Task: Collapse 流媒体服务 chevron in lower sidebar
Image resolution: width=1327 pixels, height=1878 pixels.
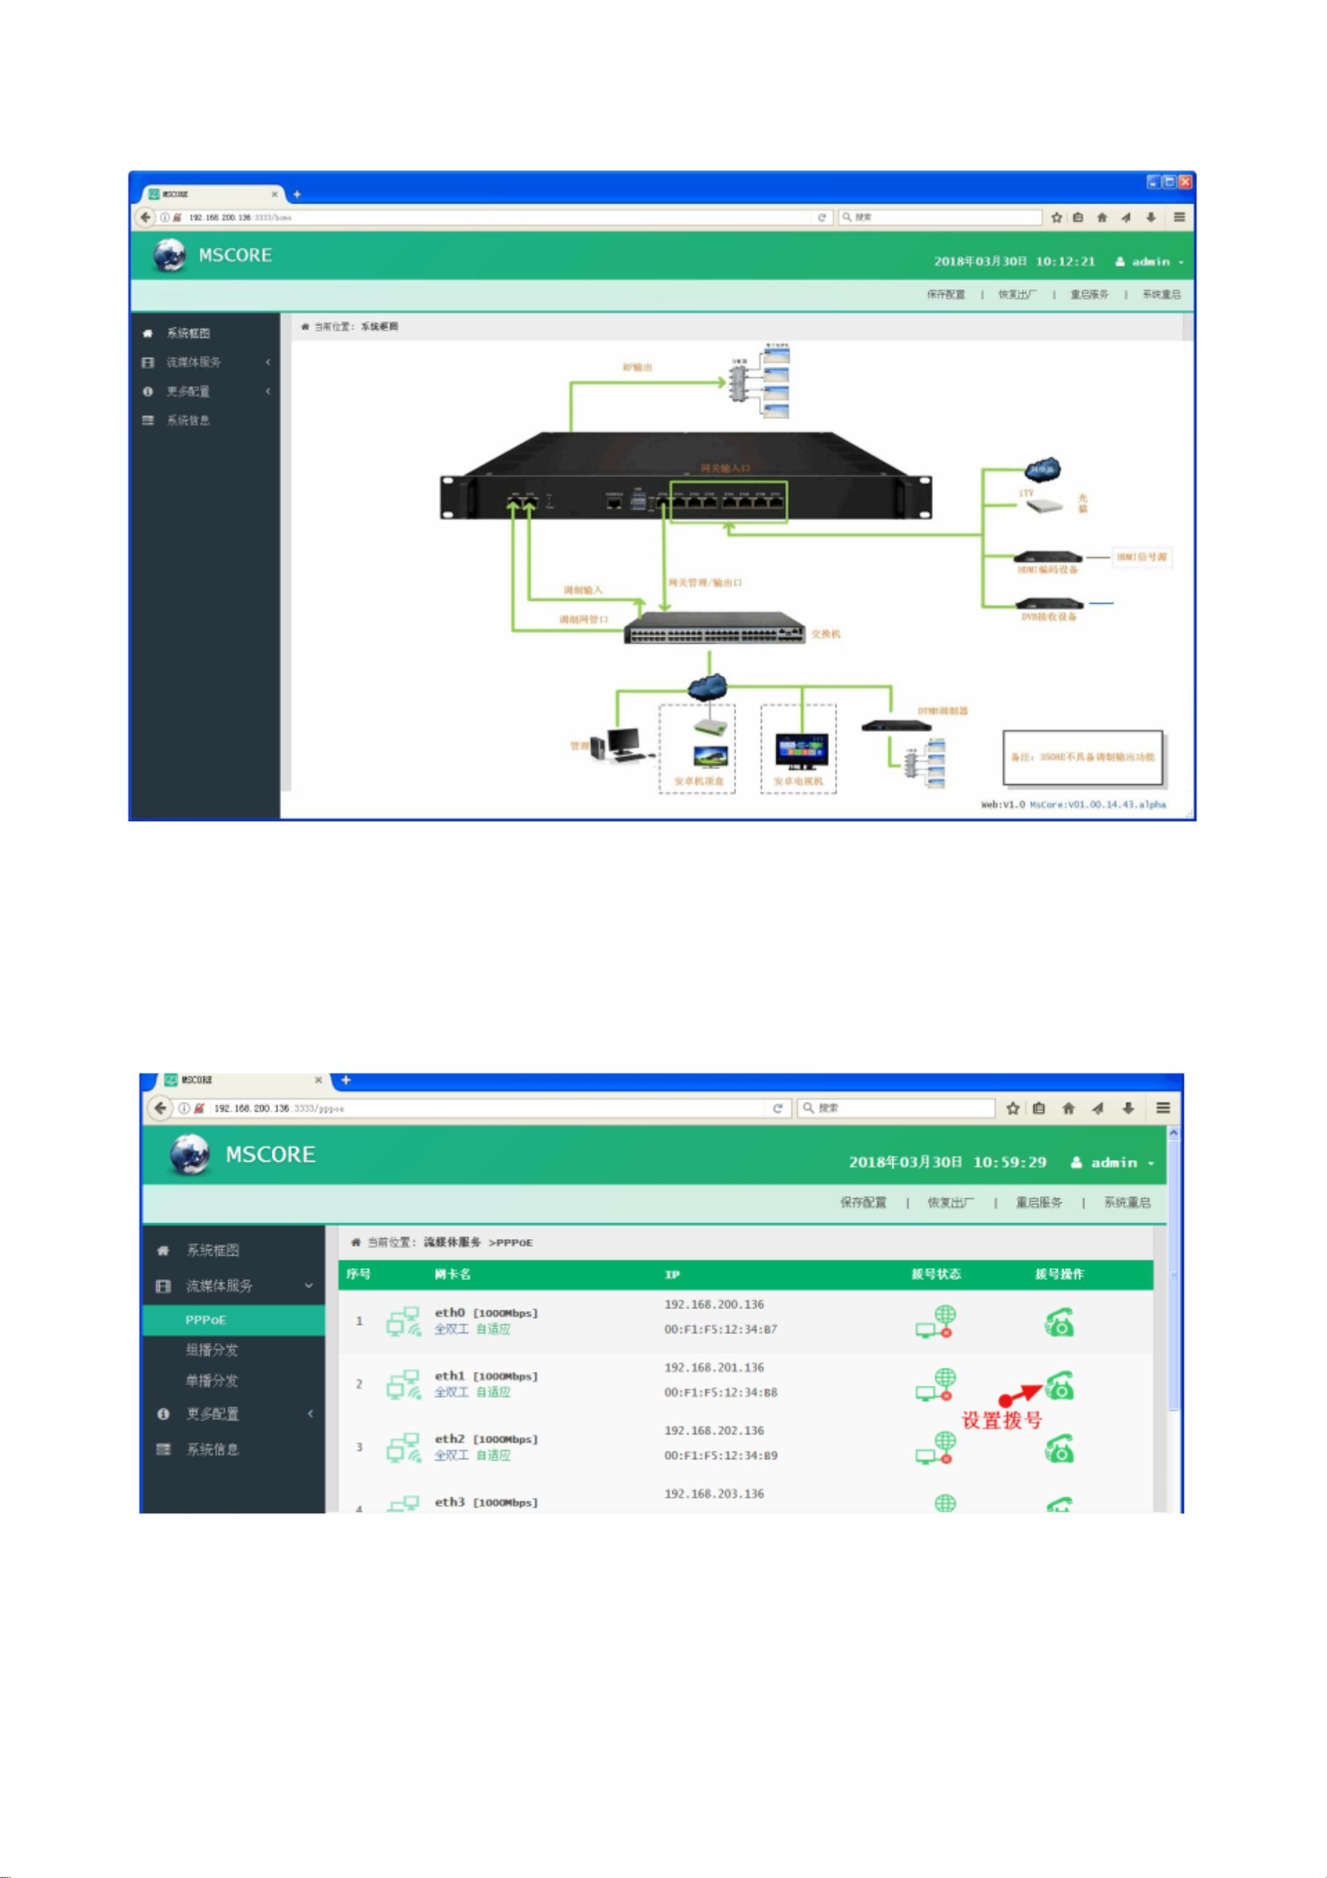Action: point(309,1286)
